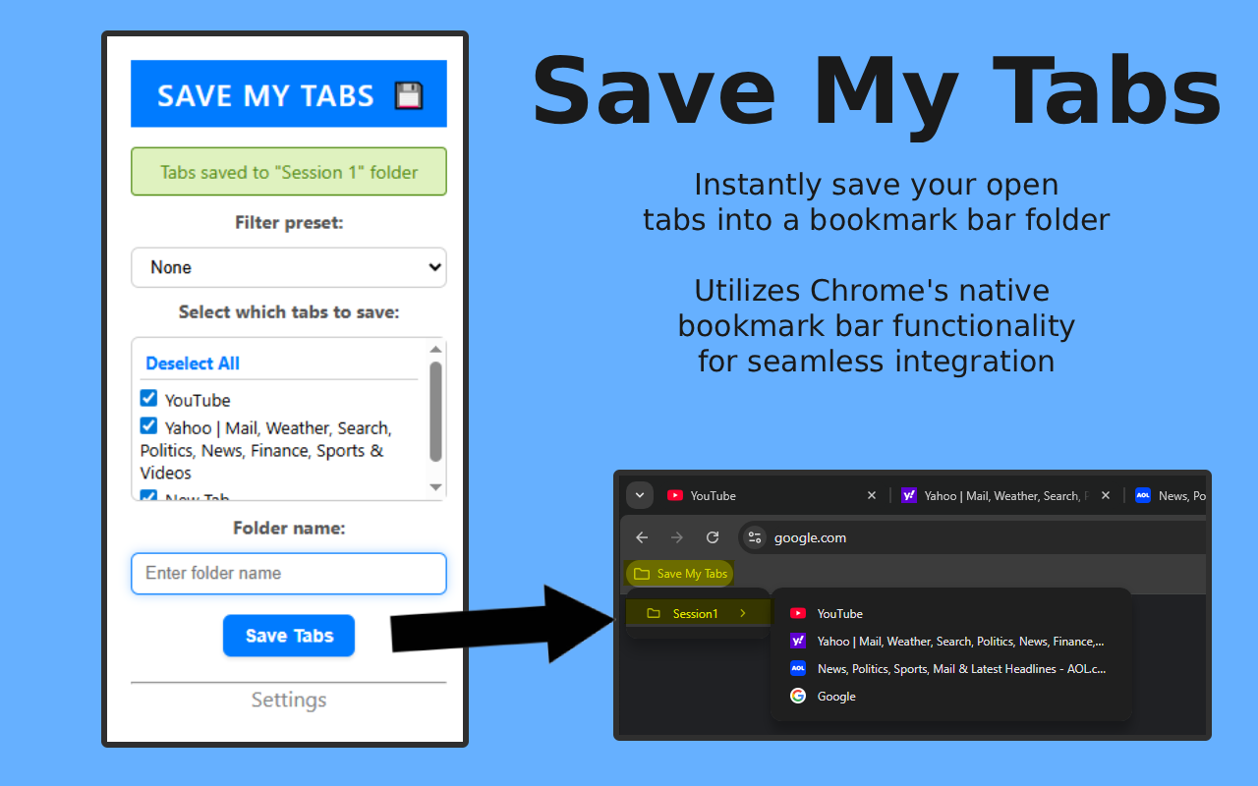Click the Filter preset label
This screenshot has height=786, width=1258.
tap(289, 223)
